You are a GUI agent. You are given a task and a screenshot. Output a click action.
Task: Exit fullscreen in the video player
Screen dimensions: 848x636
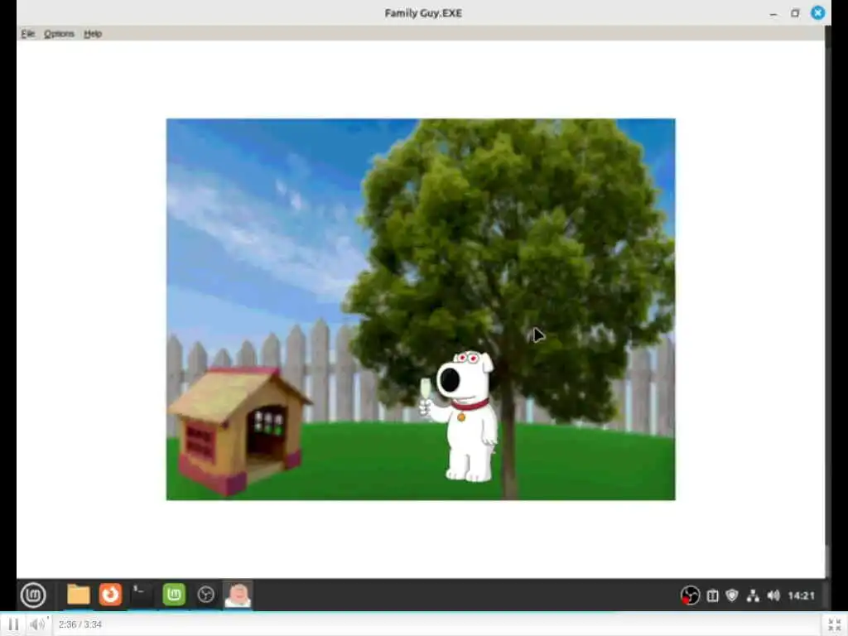[834, 624]
